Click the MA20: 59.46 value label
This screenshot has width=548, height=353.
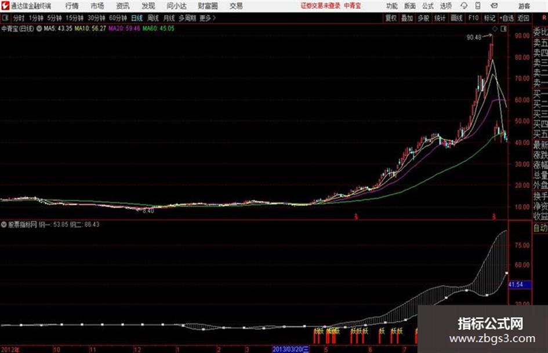click(125, 28)
